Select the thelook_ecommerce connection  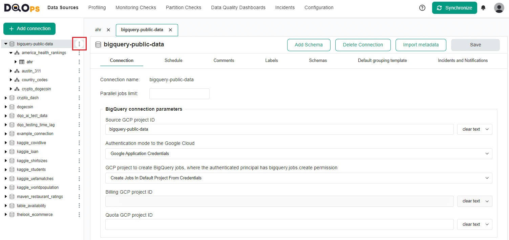pos(35,215)
